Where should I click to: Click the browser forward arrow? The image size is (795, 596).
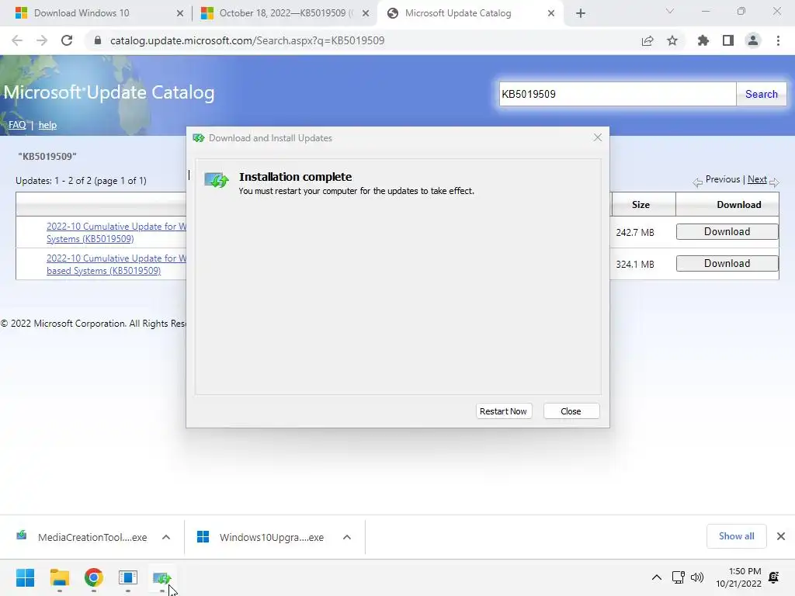click(x=42, y=40)
